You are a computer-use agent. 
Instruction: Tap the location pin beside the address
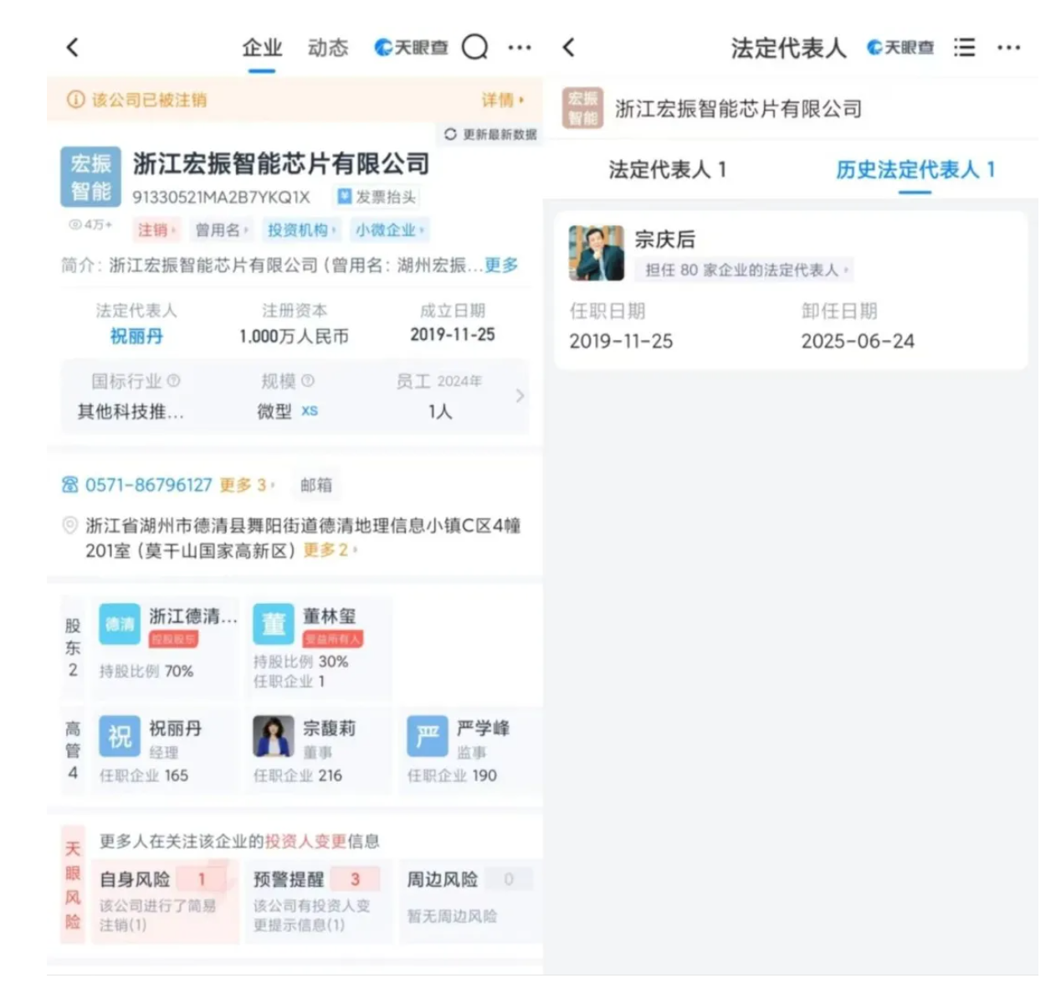pyautogui.click(x=70, y=526)
